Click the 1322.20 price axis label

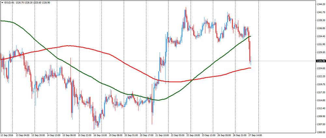[x=321, y=76]
